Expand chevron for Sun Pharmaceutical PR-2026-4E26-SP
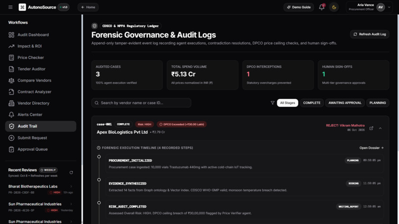 (x=71, y=204)
